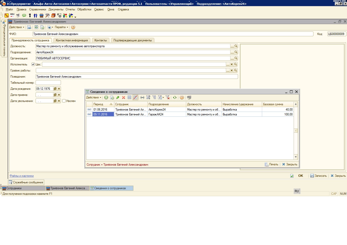Click the Период column header
This screenshot has width=347, height=245.
pyautogui.click(x=103, y=104)
